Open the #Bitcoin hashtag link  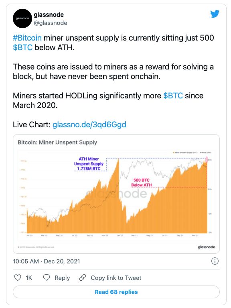[27, 38]
